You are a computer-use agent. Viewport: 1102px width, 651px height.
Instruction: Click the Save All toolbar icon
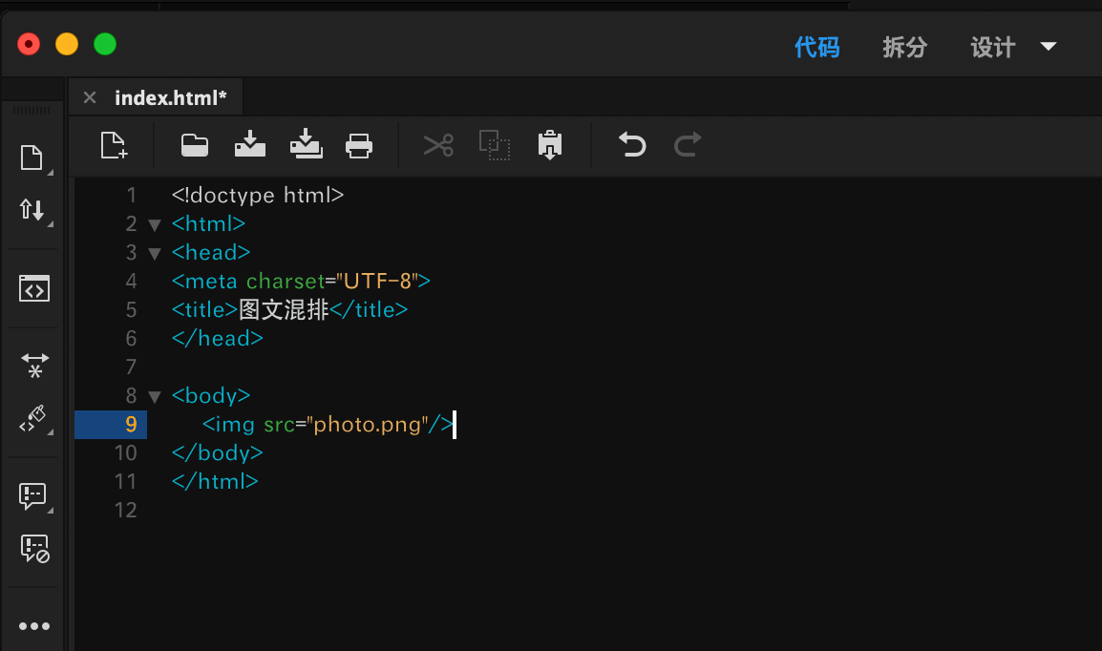307,144
